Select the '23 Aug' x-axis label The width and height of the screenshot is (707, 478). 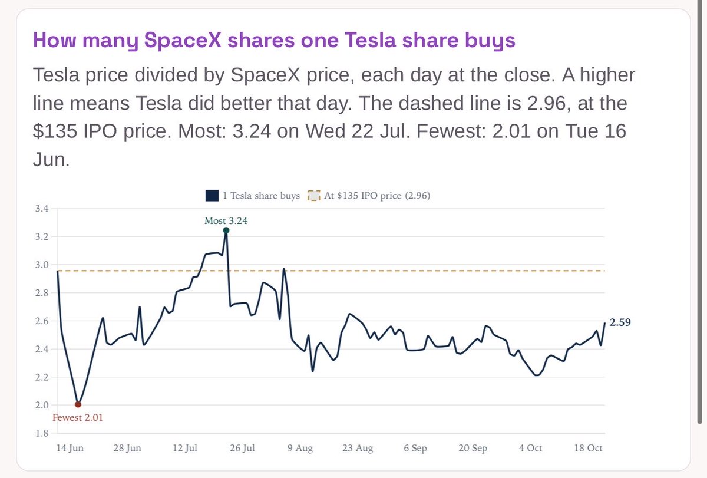point(358,449)
